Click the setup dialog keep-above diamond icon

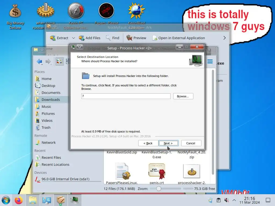(79, 47)
